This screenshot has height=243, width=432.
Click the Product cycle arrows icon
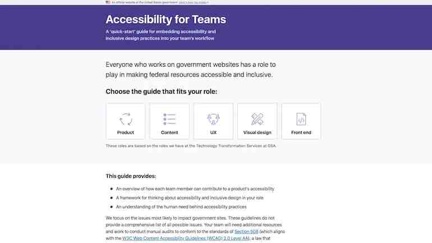pyautogui.click(x=126, y=119)
